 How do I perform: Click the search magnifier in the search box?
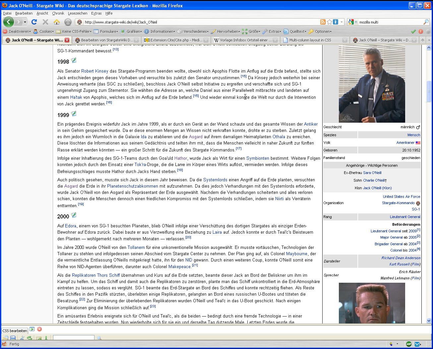click(426, 22)
